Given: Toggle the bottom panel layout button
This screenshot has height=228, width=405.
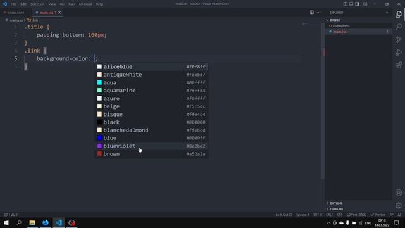Looking at the screenshot, I should 351,4.
